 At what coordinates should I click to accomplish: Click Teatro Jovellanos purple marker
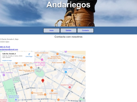pos(4,75)
